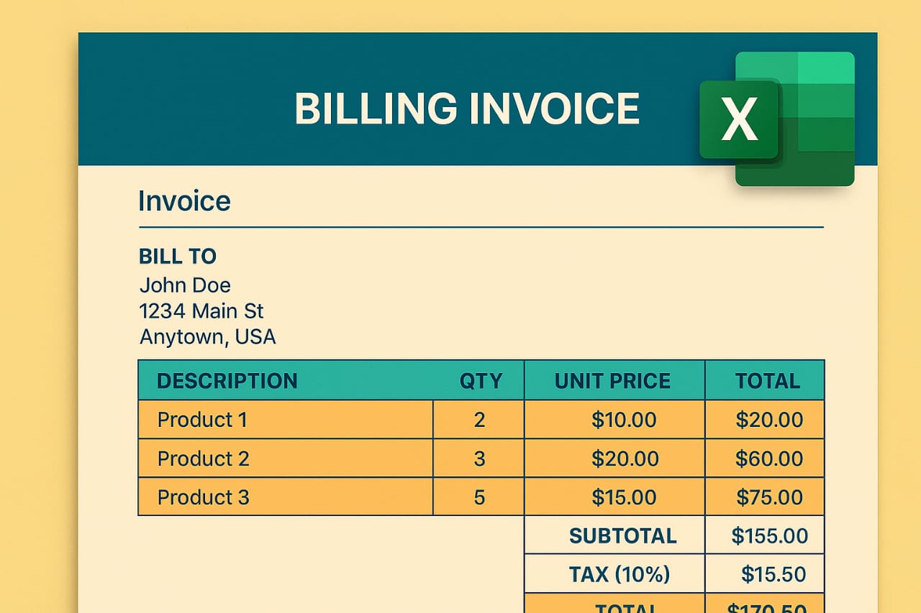Click the $60.00 total cell
Image resolution: width=921 pixels, height=613 pixels.
768,458
